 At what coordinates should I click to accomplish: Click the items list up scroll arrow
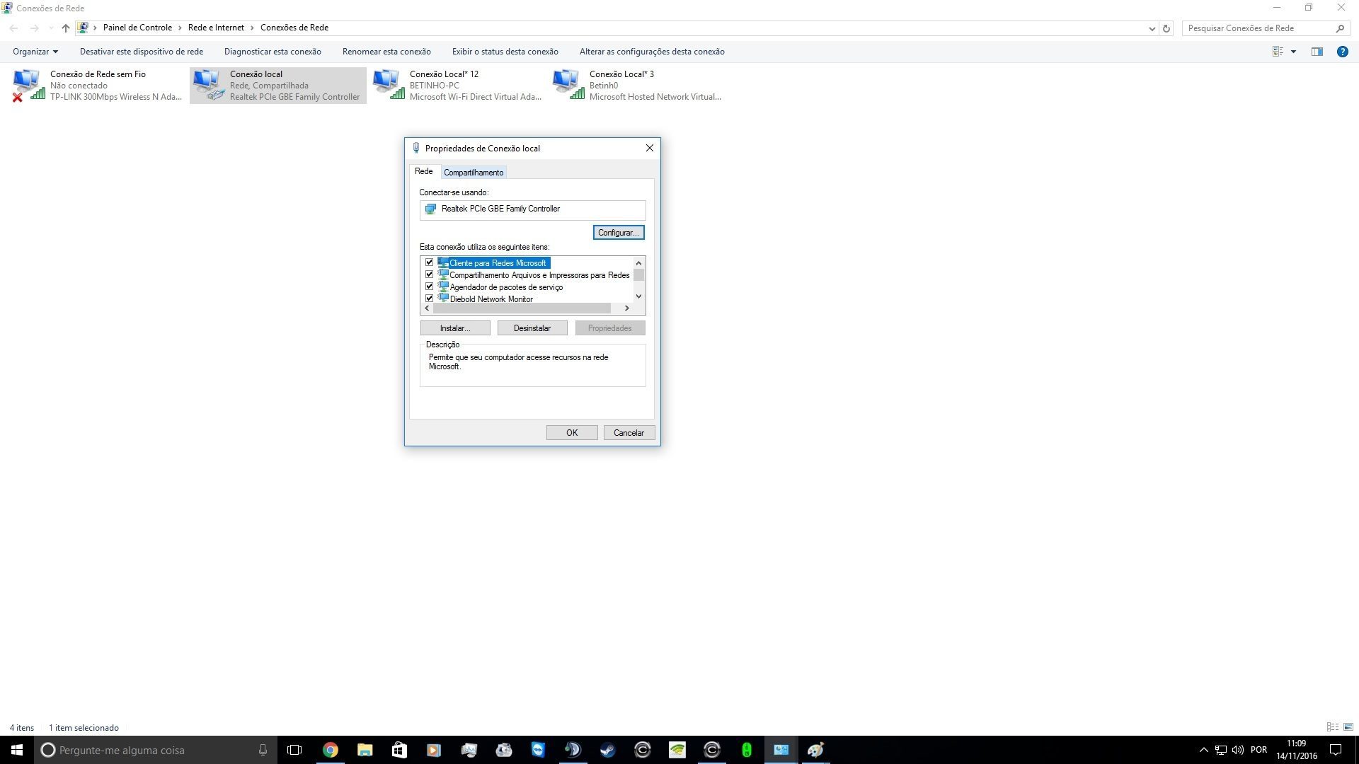638,263
